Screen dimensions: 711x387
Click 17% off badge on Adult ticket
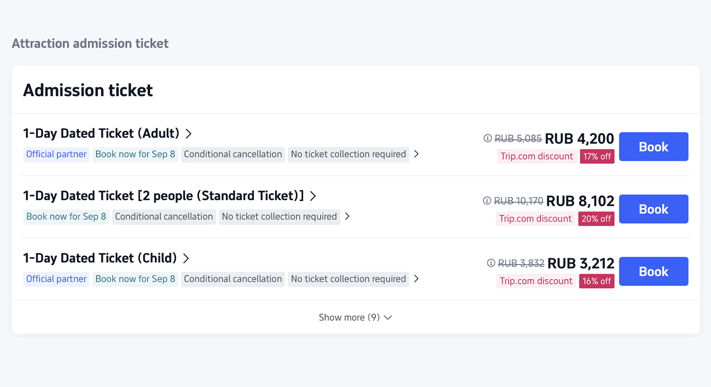(x=597, y=156)
